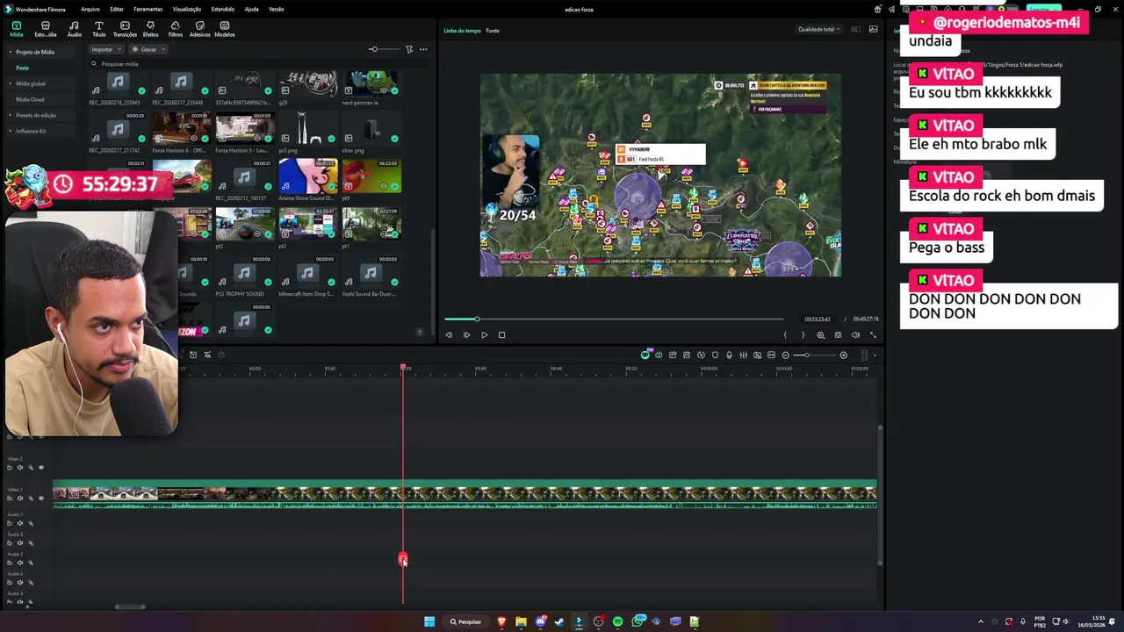The height and width of the screenshot is (632, 1124).
Task: Open the Mídia panel icon
Action: (x=17, y=29)
